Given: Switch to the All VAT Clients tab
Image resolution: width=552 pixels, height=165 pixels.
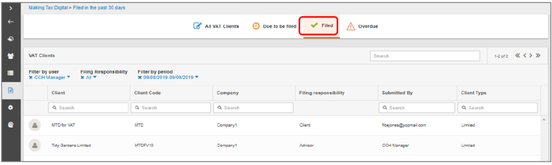Looking at the screenshot, I should (x=216, y=26).
